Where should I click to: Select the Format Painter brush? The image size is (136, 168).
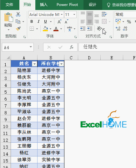[x=18, y=29]
